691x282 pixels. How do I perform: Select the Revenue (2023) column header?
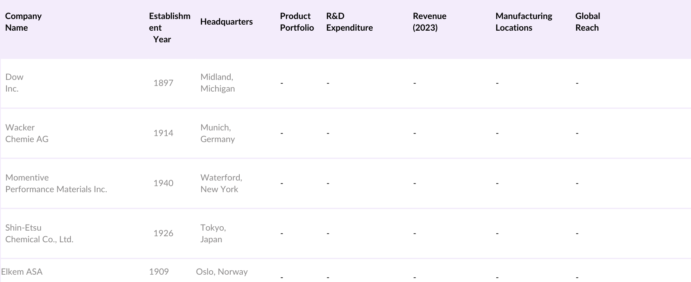[429, 22]
